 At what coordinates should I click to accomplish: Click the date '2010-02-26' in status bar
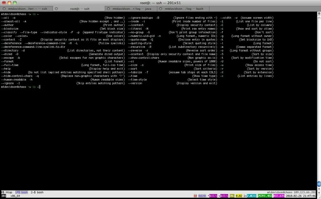click(x=294, y=196)
